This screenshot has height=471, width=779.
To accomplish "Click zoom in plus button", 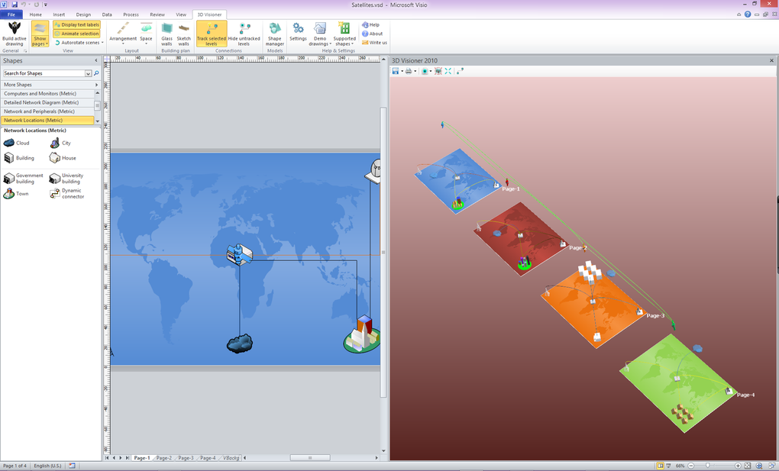I will click(738, 466).
